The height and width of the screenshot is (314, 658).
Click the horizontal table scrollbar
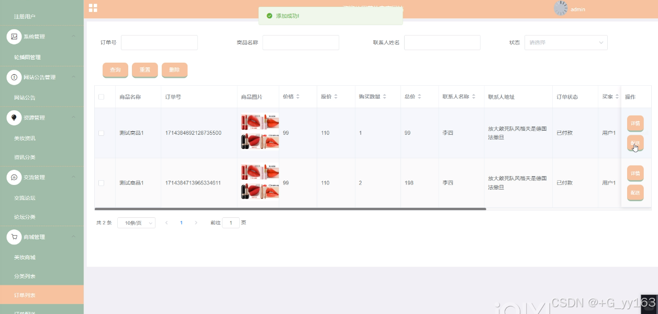290,209
